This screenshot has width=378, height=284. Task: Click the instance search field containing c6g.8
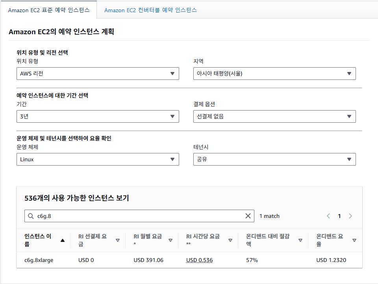click(x=139, y=216)
